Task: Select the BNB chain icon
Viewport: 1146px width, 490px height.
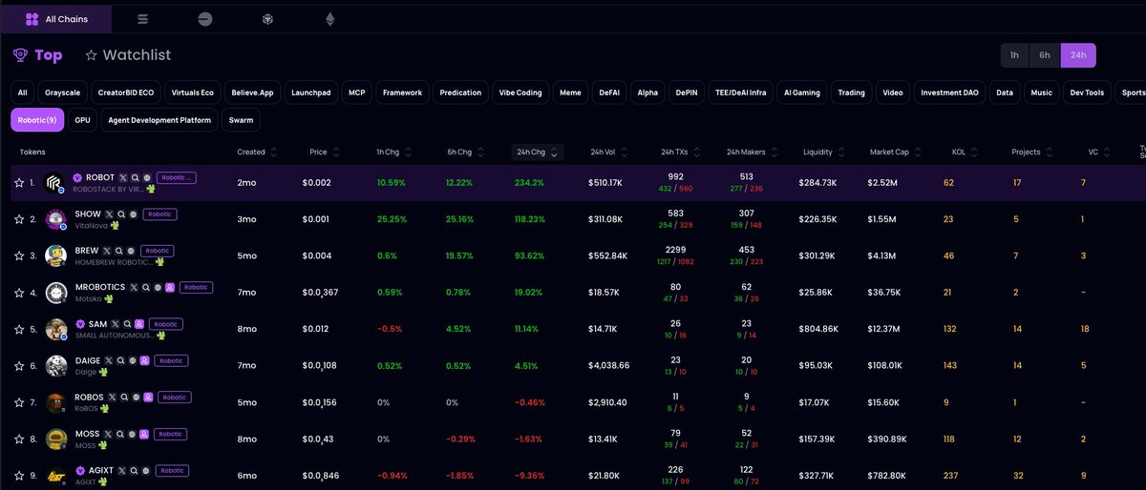Action: [268, 19]
